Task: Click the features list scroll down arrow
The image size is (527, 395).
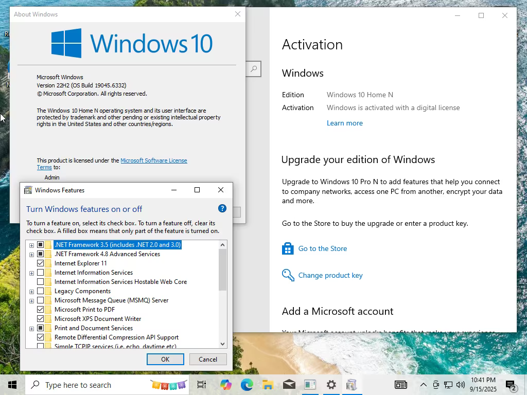Action: pyautogui.click(x=222, y=344)
